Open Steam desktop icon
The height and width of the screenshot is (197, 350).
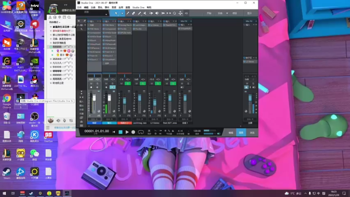click(7, 173)
